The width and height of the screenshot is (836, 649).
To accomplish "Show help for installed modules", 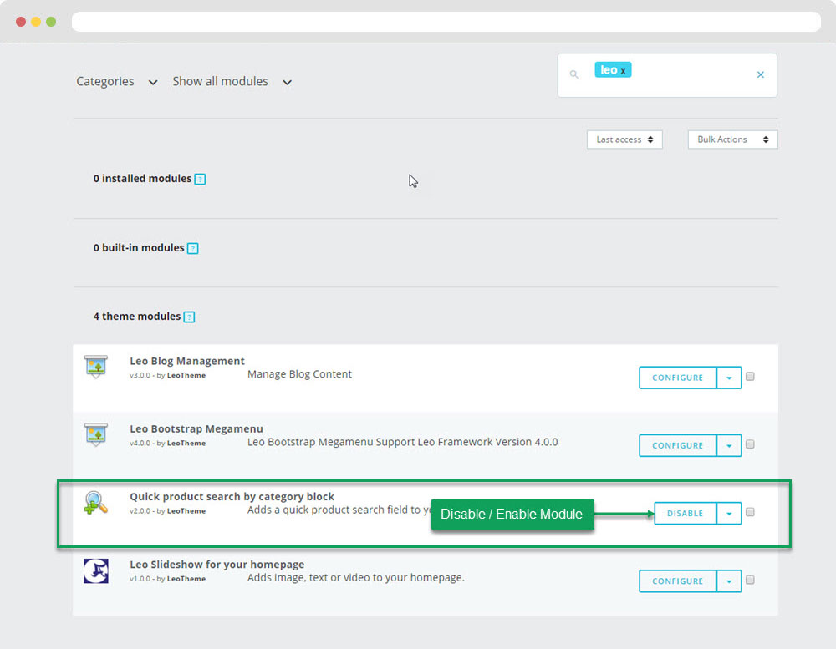I will pos(200,179).
